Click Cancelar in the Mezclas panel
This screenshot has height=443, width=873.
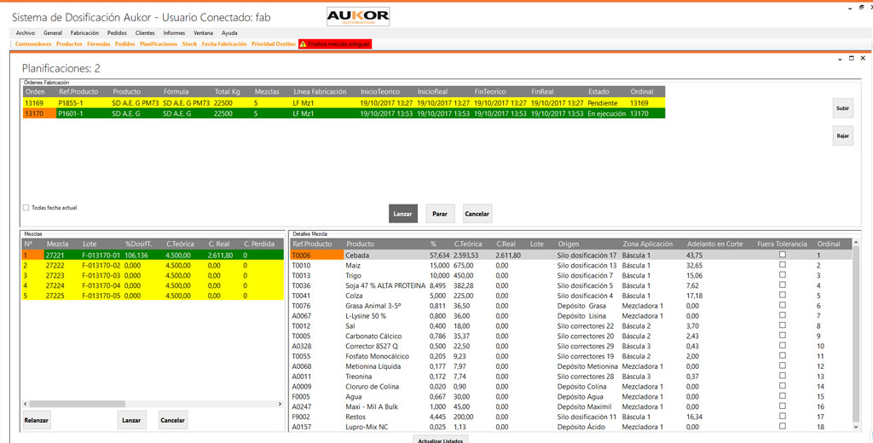click(172, 420)
